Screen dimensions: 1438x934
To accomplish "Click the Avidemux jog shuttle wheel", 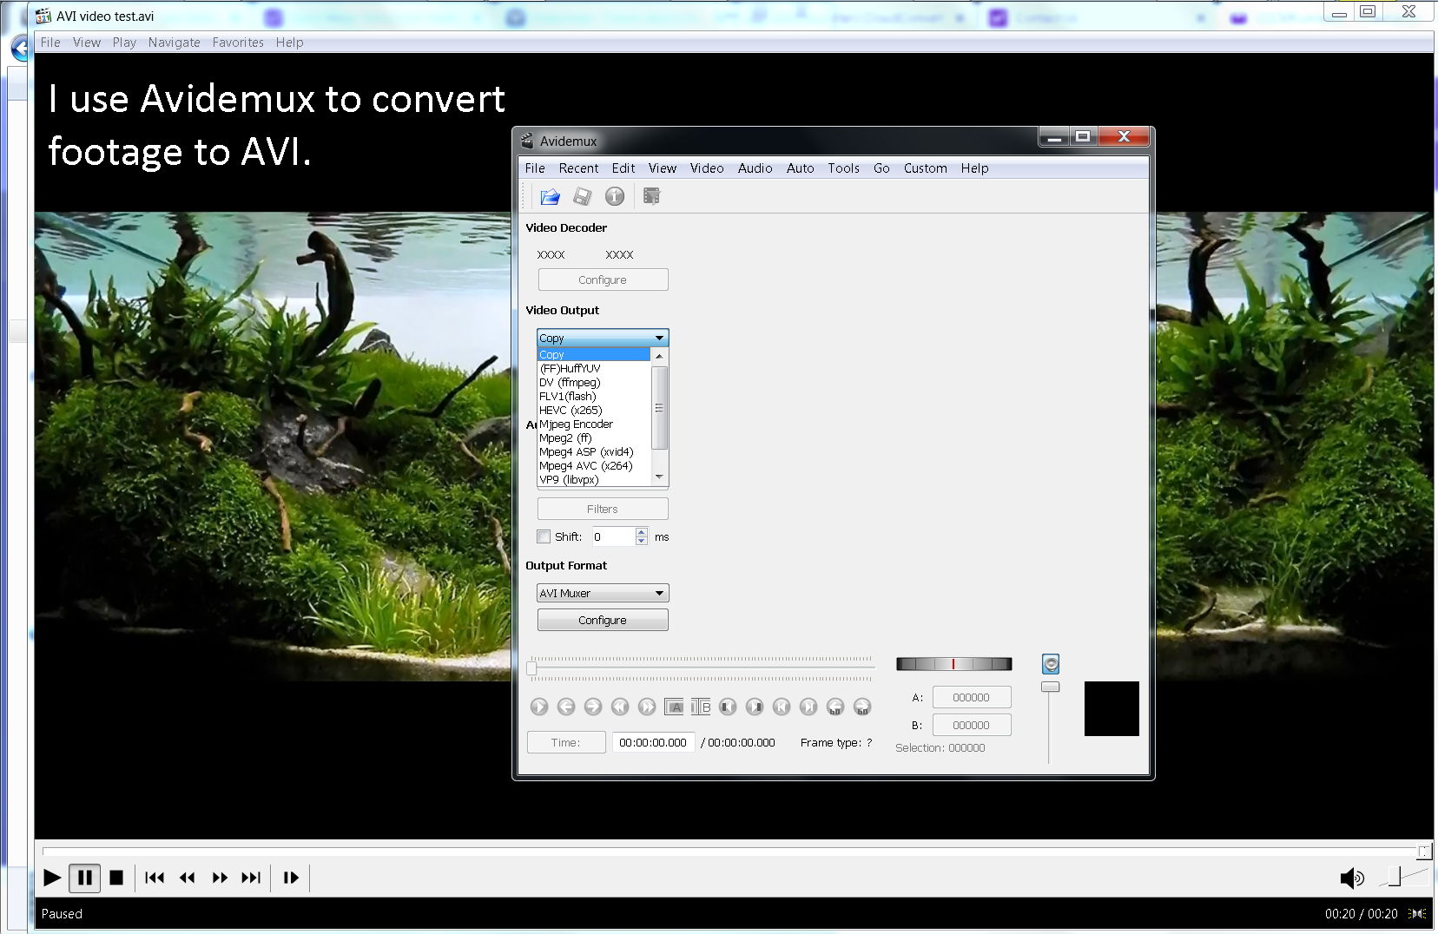I will [x=953, y=664].
